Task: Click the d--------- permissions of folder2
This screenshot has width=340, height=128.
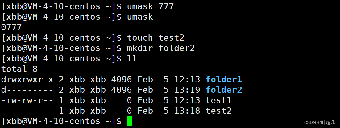Action: [x=27, y=90]
